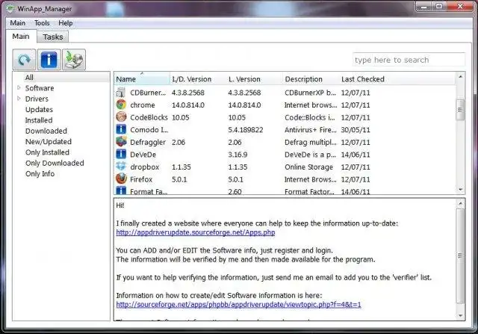478x334 pixels.
Task: Select the CDBurner... name cell
Action: [148, 93]
